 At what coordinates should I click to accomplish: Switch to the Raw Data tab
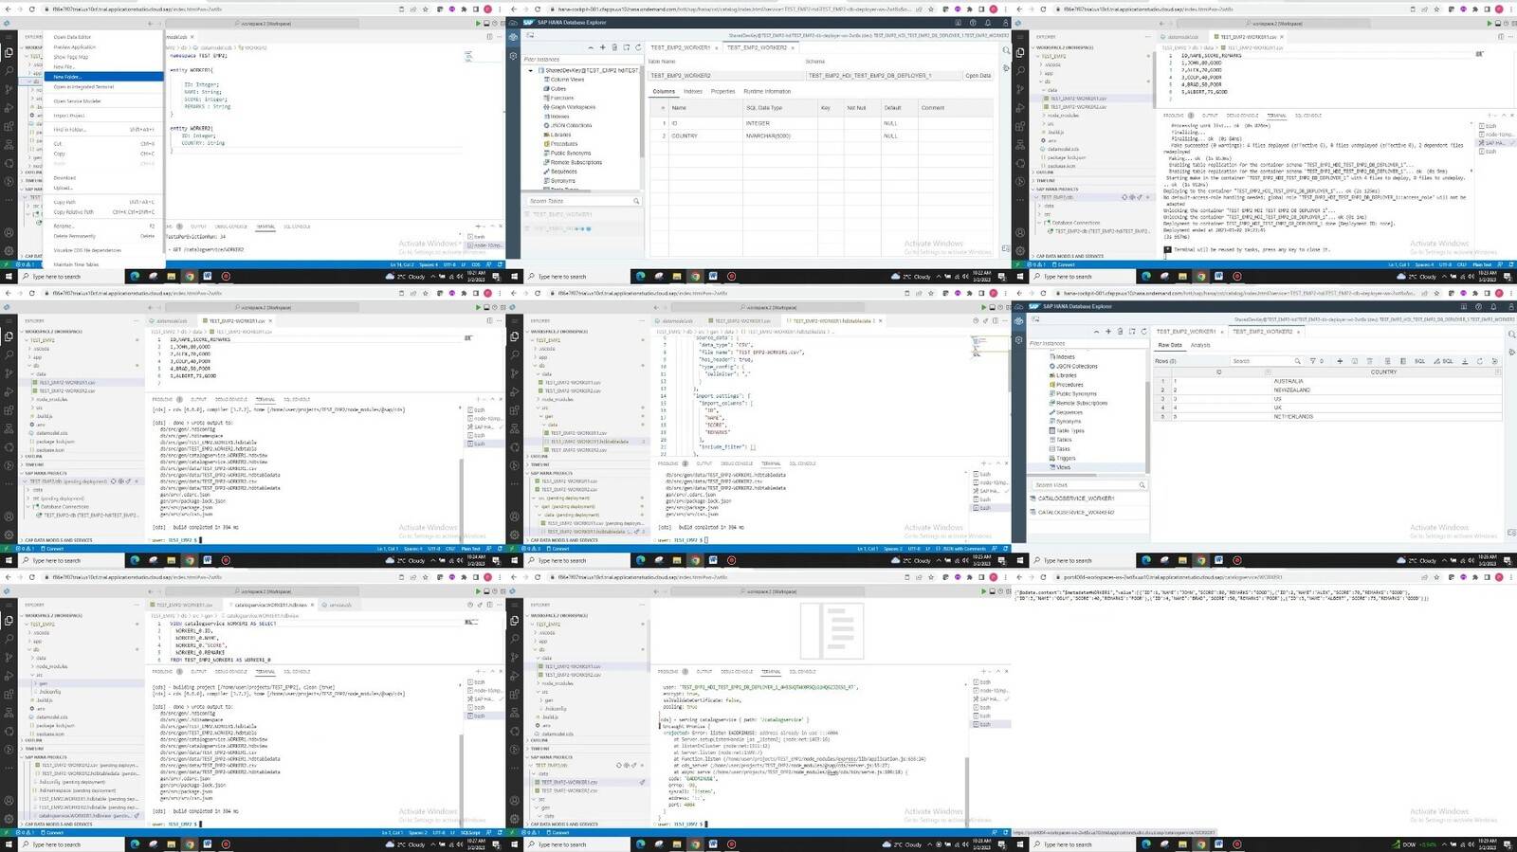1170,345
